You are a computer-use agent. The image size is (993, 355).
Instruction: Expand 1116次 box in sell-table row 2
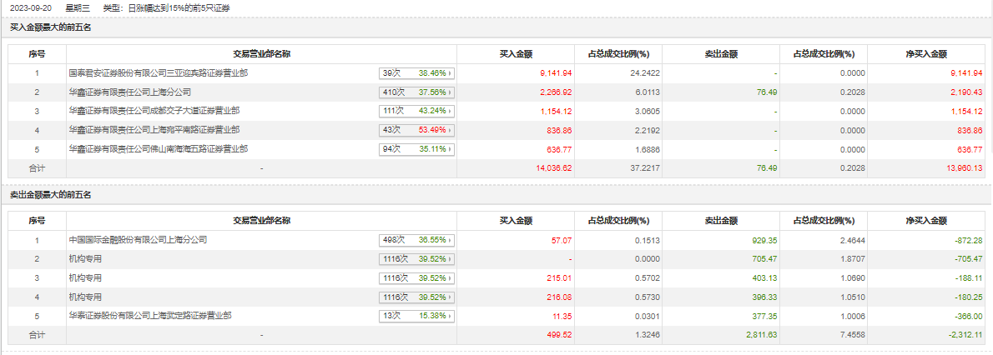(416, 259)
